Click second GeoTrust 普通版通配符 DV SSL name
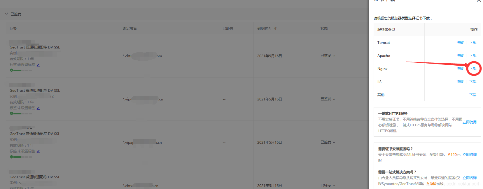The height and width of the screenshot is (189, 483). pos(35,91)
